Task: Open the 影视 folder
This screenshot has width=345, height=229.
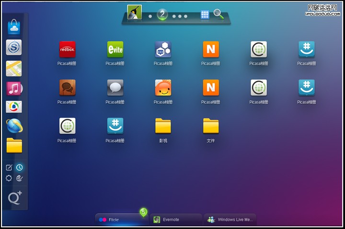Action: (163, 126)
